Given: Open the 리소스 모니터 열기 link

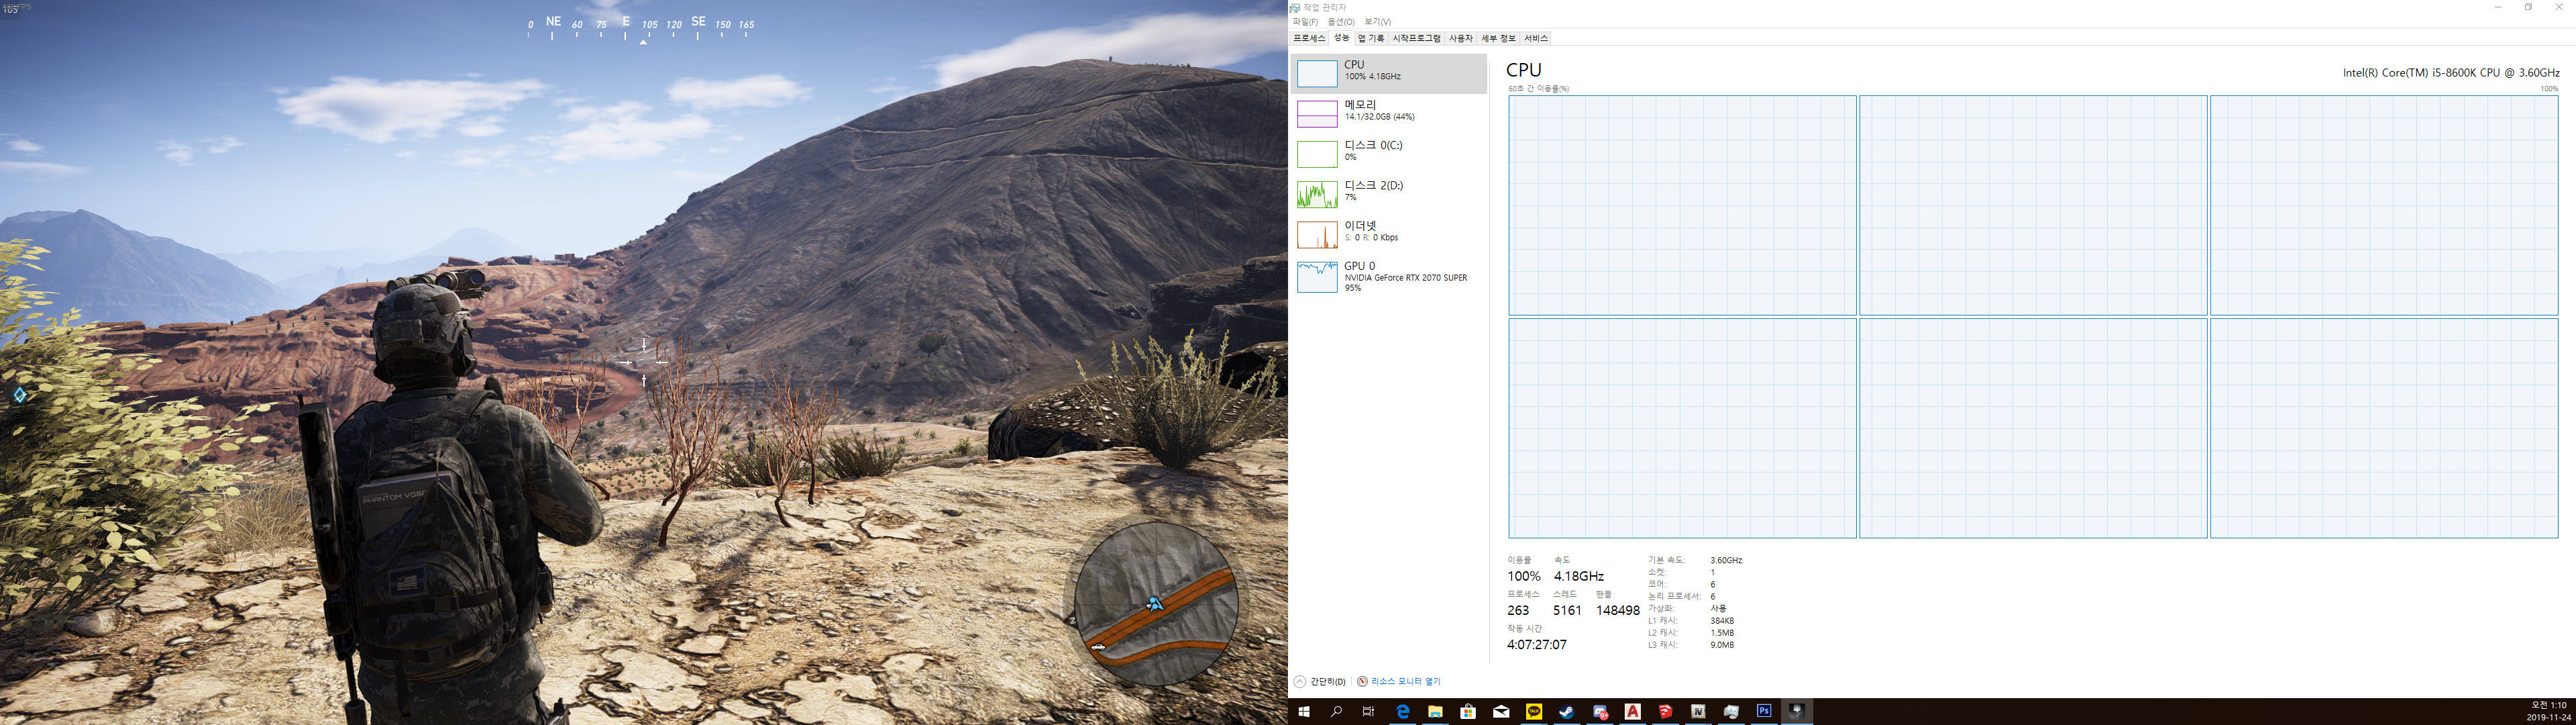Looking at the screenshot, I should point(1399,682).
